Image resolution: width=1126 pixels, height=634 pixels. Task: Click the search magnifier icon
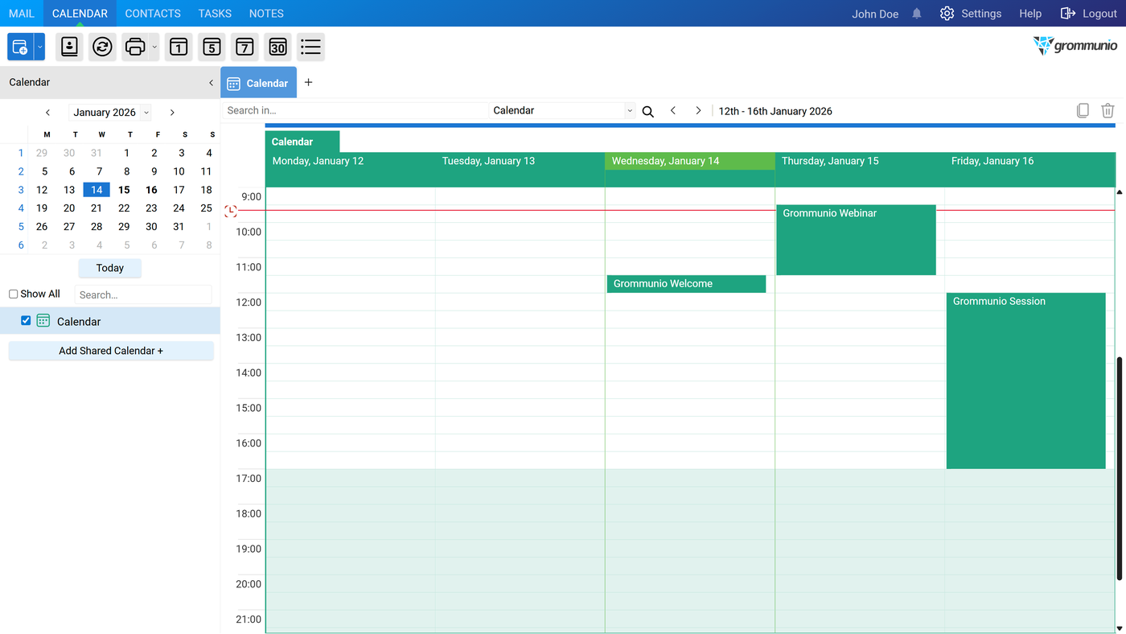(x=647, y=111)
